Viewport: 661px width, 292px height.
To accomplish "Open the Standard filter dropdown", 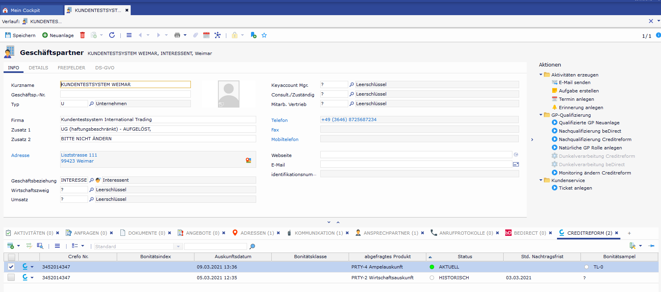I will [178, 247].
